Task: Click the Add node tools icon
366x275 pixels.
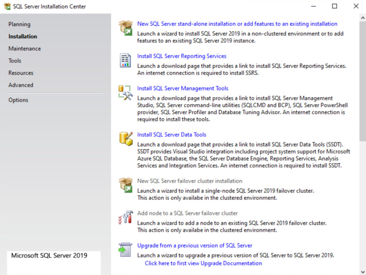Action: (125, 217)
